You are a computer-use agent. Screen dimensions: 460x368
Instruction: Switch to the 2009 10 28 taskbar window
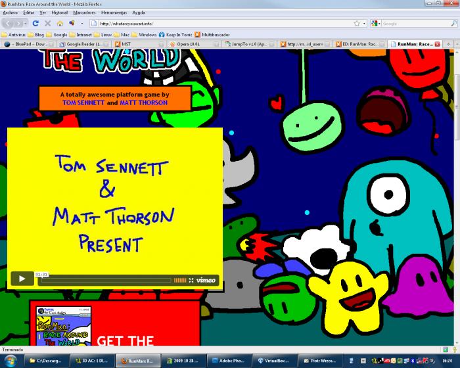click(x=183, y=361)
